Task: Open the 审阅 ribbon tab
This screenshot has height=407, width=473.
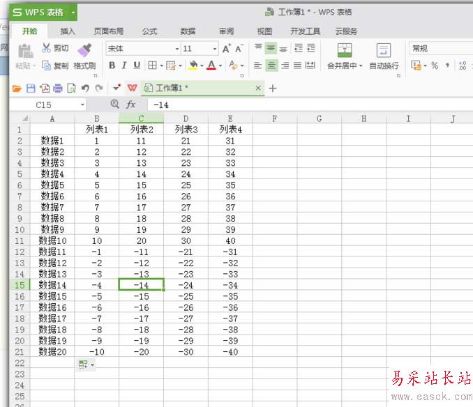Action: pyautogui.click(x=226, y=31)
